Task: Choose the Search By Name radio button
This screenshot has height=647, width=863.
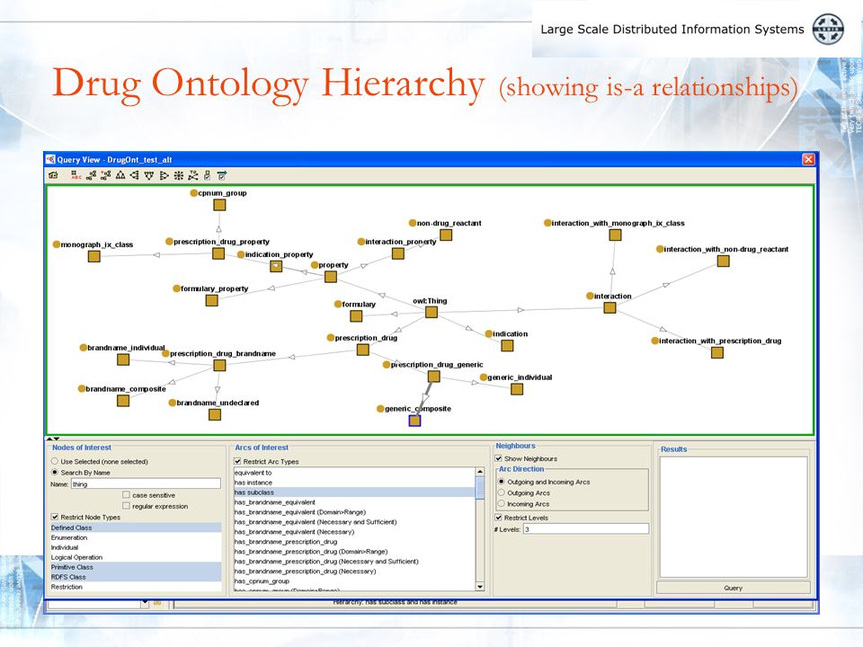Action: 55,473
